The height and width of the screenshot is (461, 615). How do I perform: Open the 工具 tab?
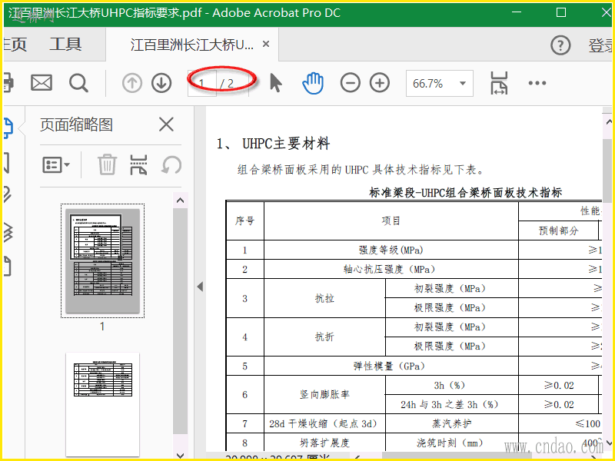pos(65,45)
